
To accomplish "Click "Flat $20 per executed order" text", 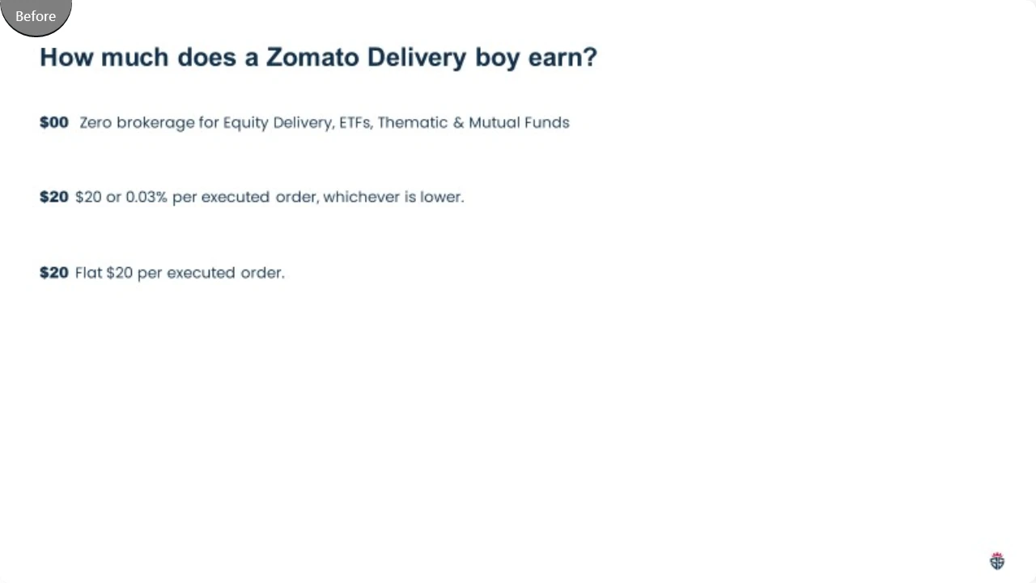I will pyautogui.click(x=180, y=272).
